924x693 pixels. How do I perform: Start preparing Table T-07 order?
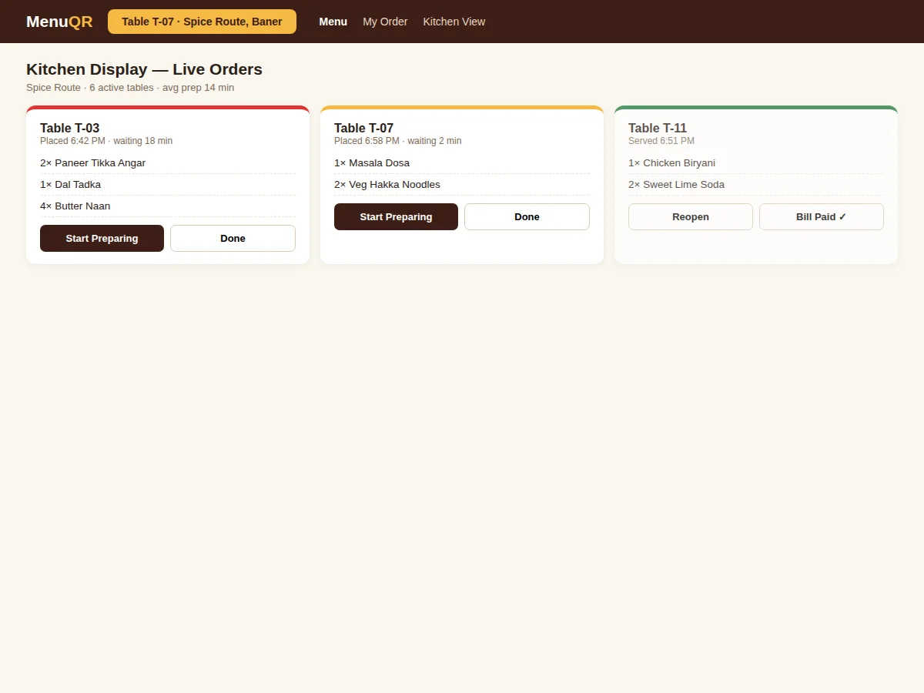pos(396,216)
